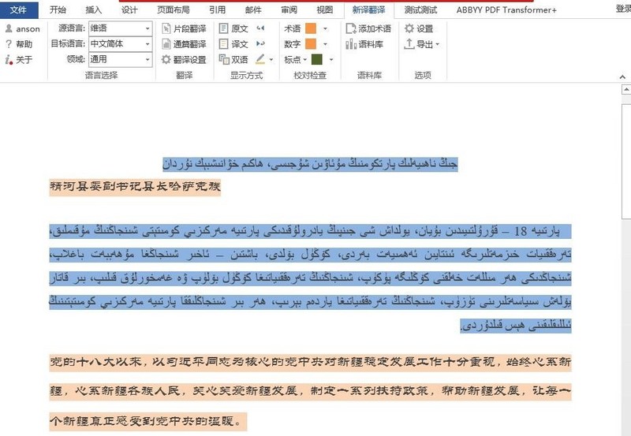The height and width of the screenshot is (436, 631).
Task: Switch to the 视图 View tab
Action: (x=325, y=9)
